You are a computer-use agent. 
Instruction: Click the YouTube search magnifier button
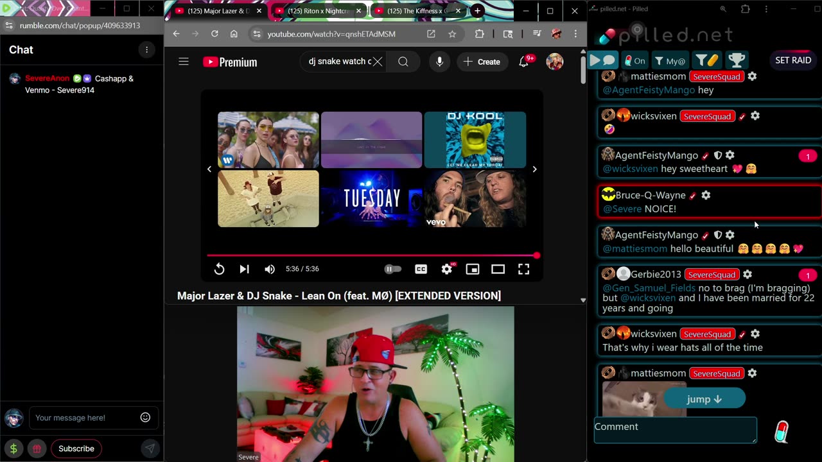coord(403,62)
